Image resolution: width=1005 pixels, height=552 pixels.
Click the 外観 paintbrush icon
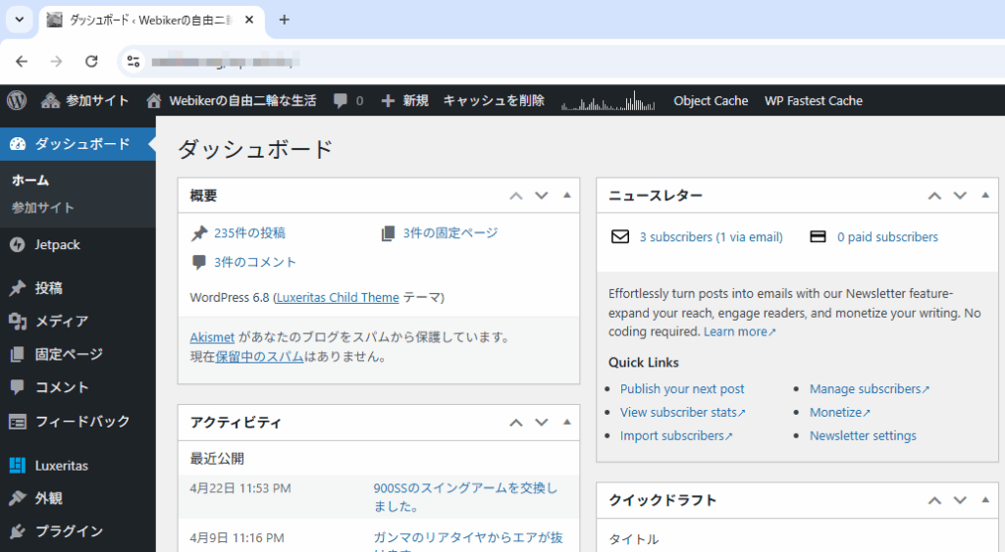click(x=18, y=498)
